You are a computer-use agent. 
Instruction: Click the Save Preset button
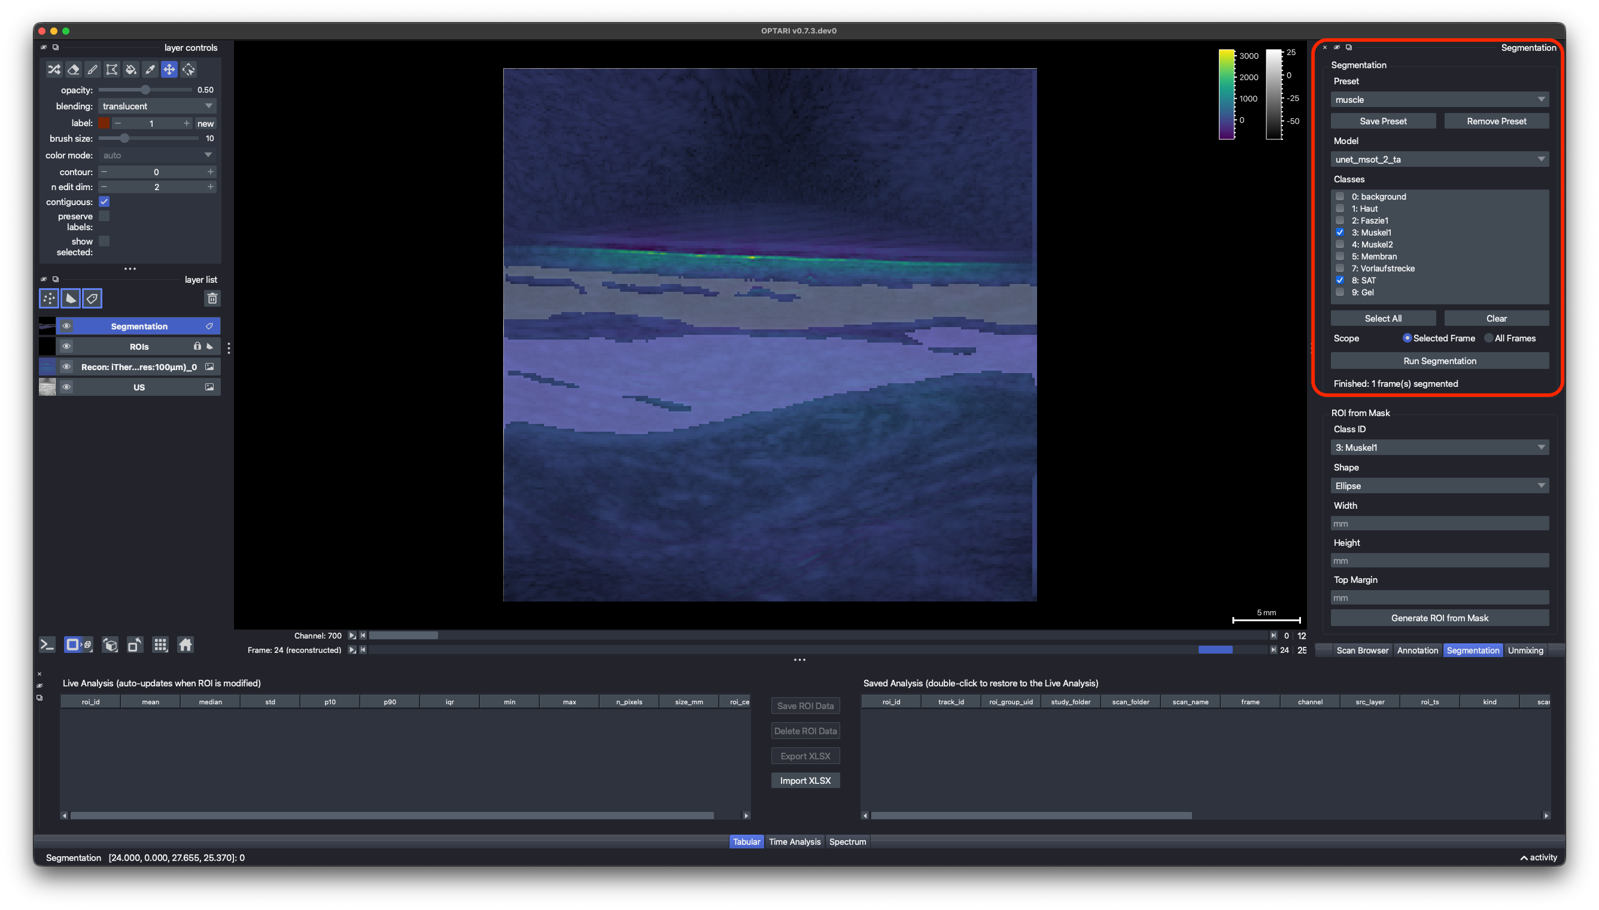1382,121
